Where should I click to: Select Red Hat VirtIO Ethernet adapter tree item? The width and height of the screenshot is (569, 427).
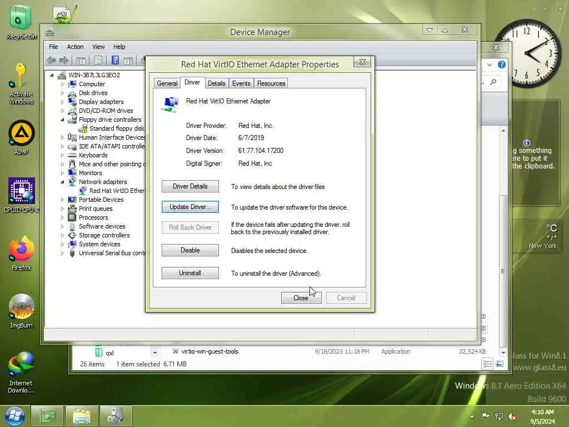[x=112, y=191]
